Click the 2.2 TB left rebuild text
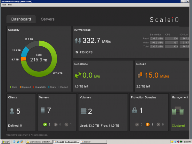The height and width of the screenshot is (144, 192). (143, 86)
